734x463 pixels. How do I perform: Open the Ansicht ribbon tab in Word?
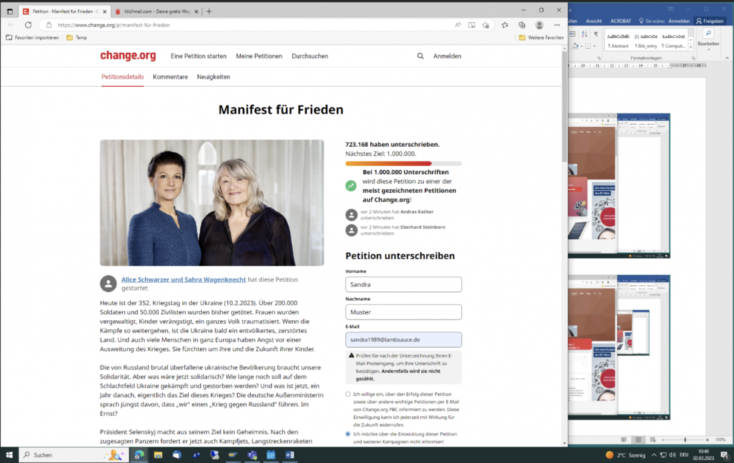[x=593, y=21]
